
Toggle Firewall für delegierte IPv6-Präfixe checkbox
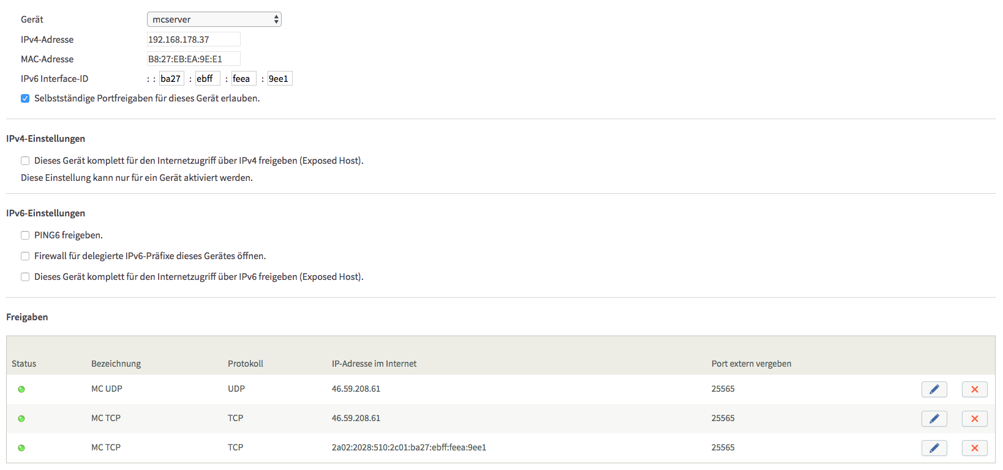point(25,256)
